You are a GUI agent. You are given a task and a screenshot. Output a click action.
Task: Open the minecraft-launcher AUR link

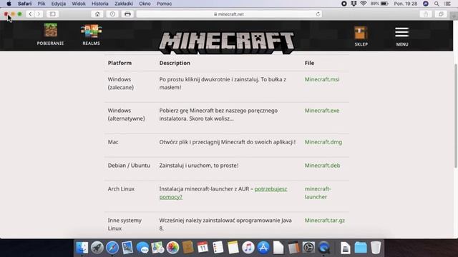coord(318,193)
